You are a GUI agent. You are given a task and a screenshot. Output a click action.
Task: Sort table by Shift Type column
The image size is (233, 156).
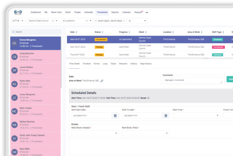coord(223,32)
